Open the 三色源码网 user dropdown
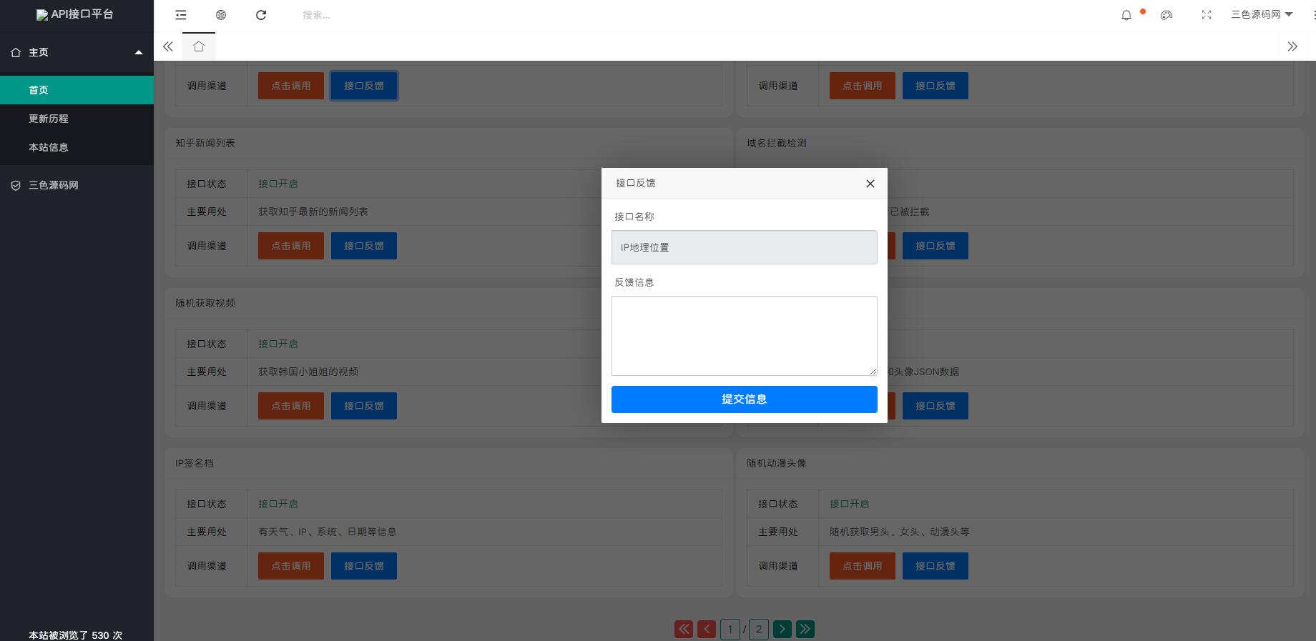The height and width of the screenshot is (641, 1316). click(x=1262, y=14)
